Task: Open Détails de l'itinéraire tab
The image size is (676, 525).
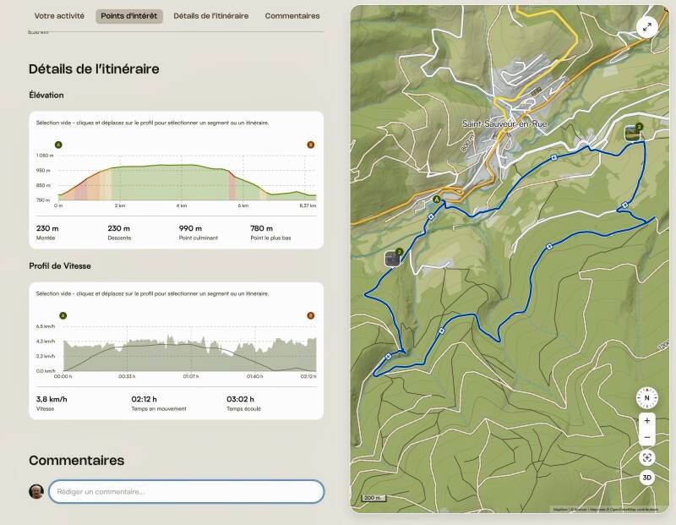Action: tap(210, 16)
